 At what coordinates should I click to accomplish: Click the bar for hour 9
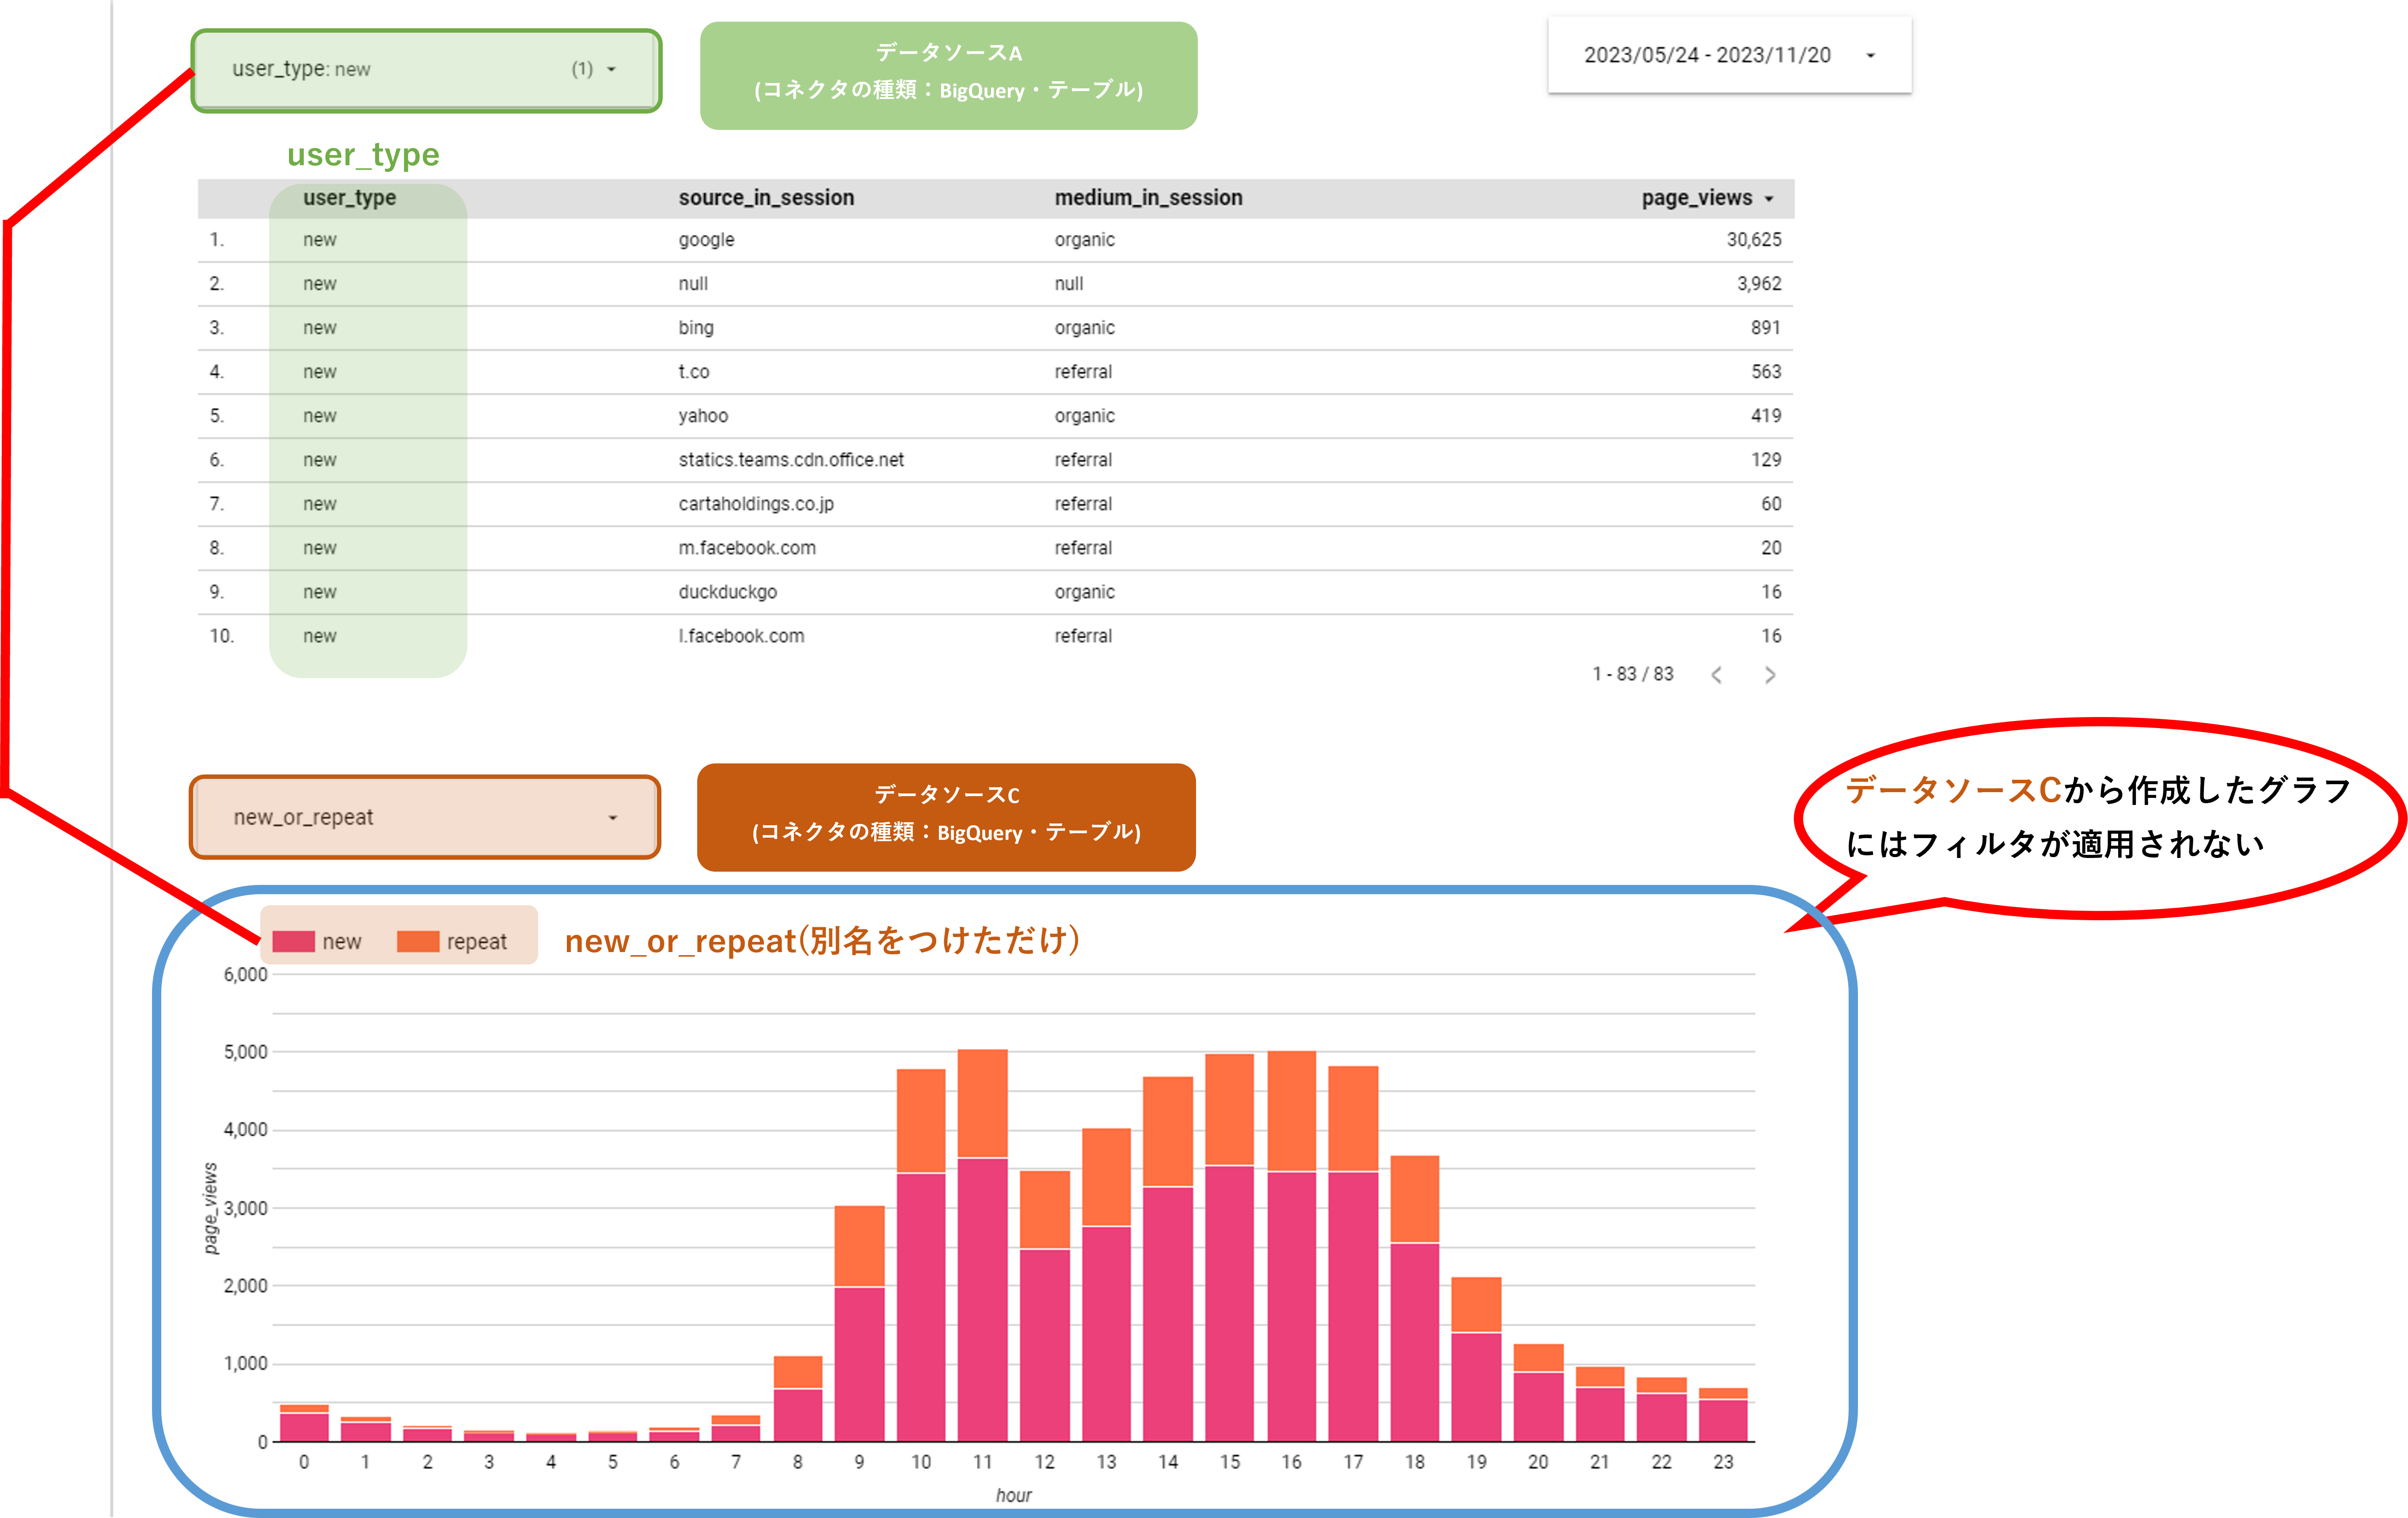coord(860,1323)
